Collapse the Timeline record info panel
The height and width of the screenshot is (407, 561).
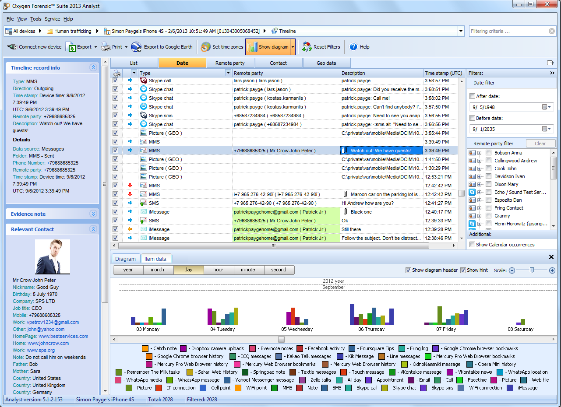(x=93, y=67)
